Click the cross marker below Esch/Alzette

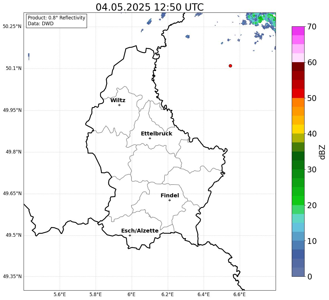pos(130,235)
